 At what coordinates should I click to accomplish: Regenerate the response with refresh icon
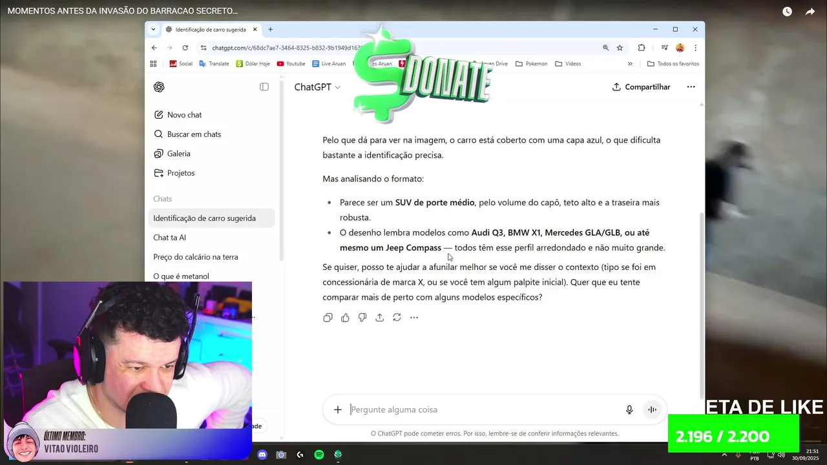click(397, 318)
